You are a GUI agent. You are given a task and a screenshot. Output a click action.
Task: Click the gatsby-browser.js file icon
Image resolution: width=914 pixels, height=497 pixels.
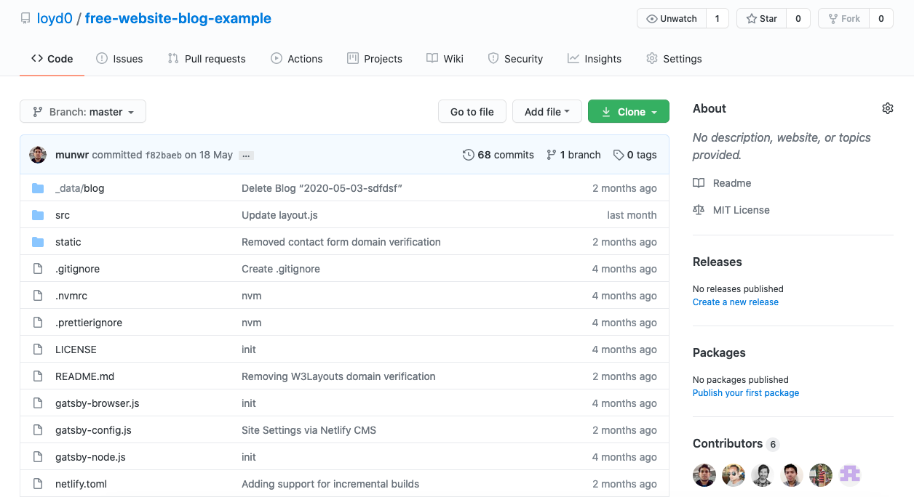pos(38,403)
